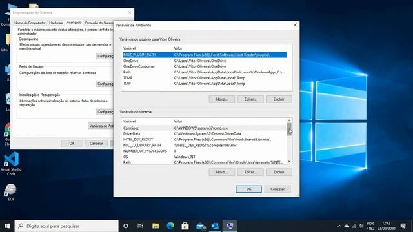
Task: Click the system variables scrollbar thumb
Action: [289, 129]
